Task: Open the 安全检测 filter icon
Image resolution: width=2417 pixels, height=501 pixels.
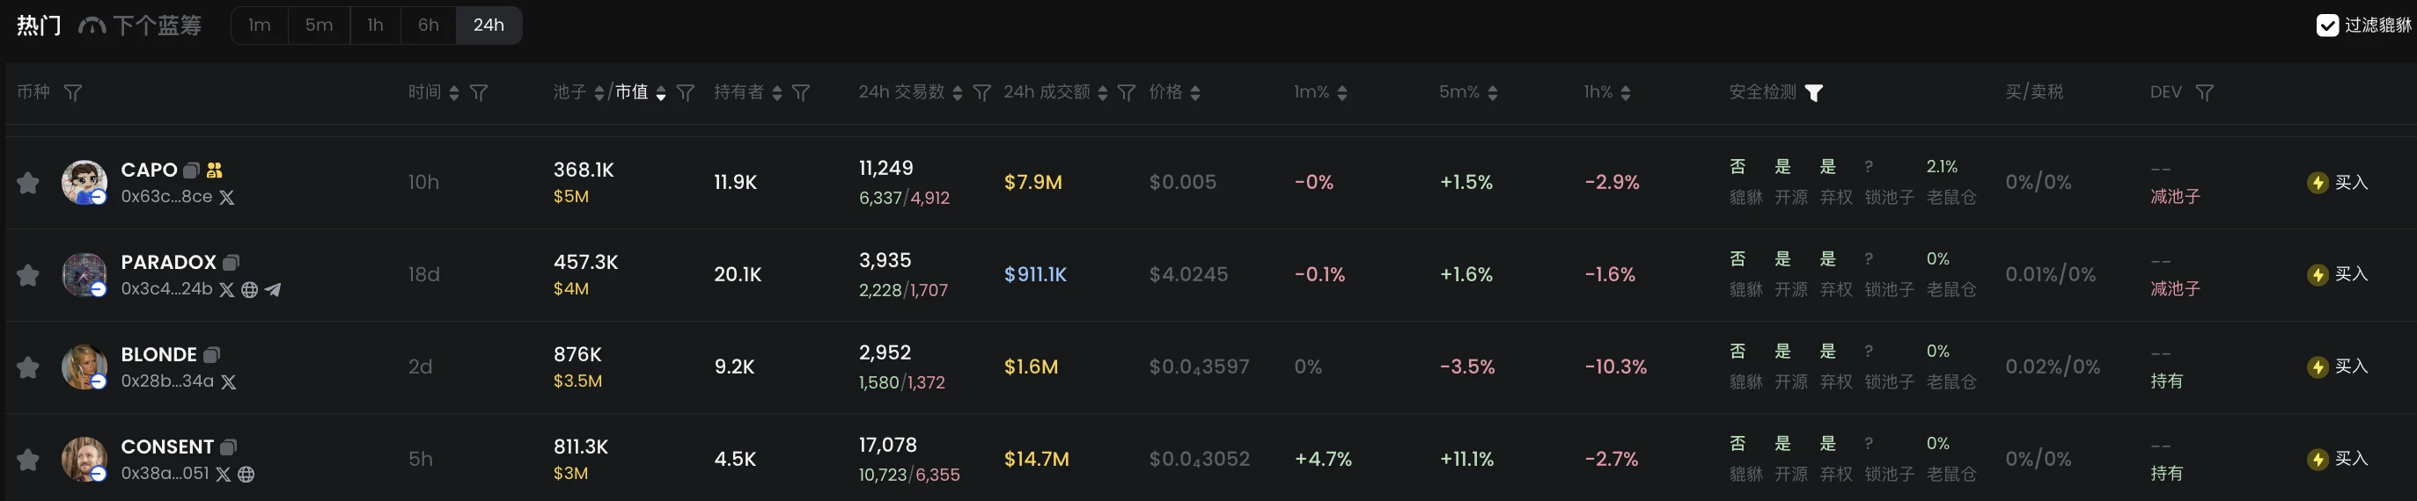Action: point(1814,92)
